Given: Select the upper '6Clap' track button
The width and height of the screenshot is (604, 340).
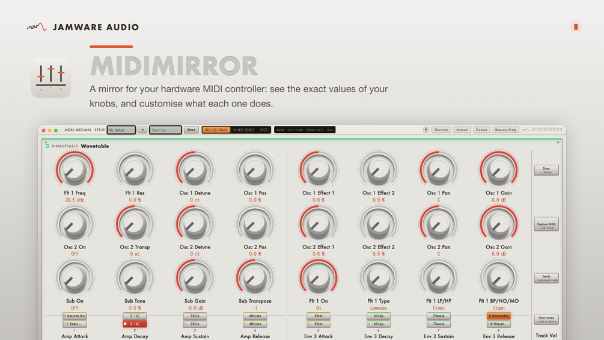Looking at the screenshot, I should [378, 316].
